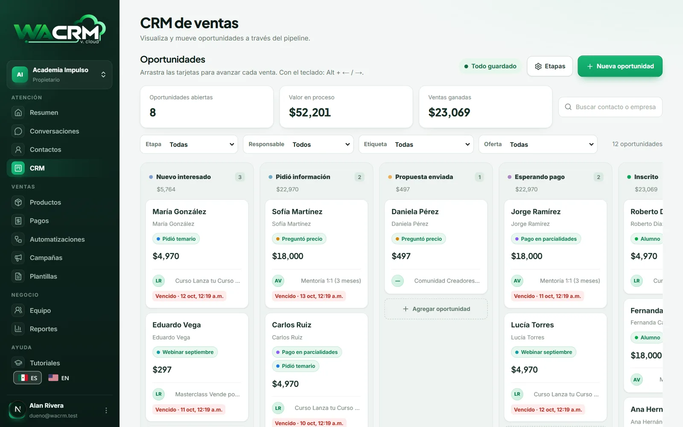683x427 pixels.
Task: Open the Plantillas document icon
Action: (18, 276)
